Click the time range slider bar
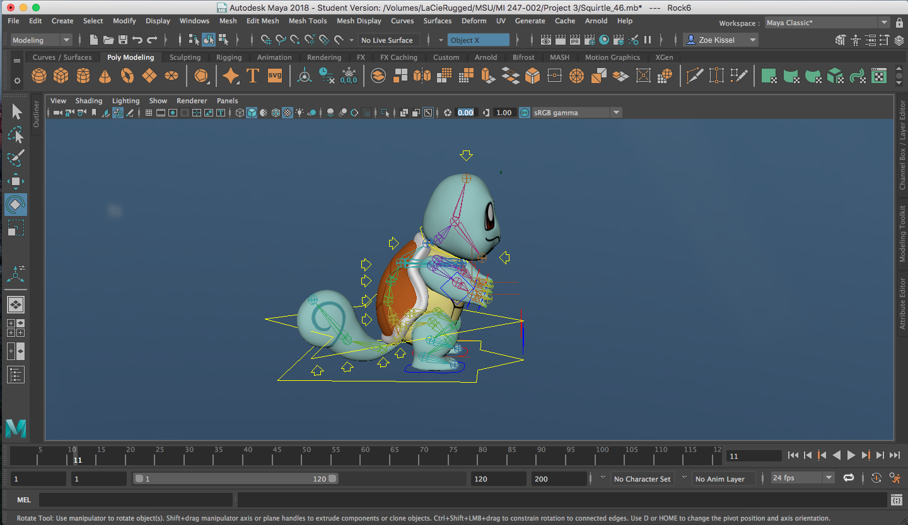Viewport: 908px width, 525px height. (x=236, y=478)
